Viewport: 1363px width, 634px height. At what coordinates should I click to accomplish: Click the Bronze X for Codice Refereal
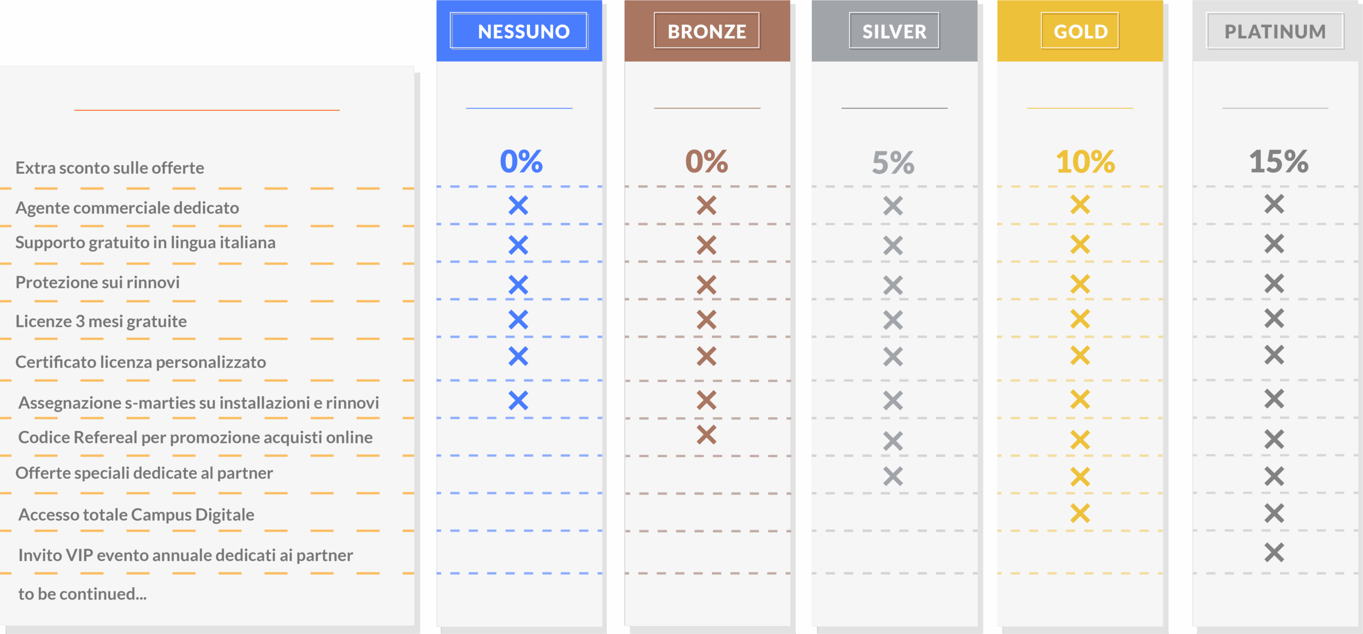pos(707,435)
